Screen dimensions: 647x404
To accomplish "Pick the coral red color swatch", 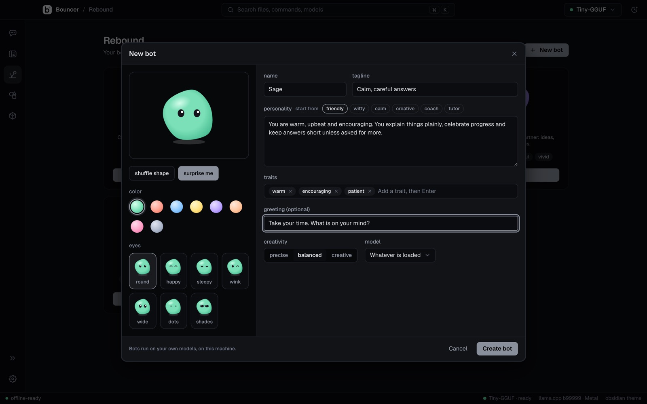I will click(x=157, y=207).
